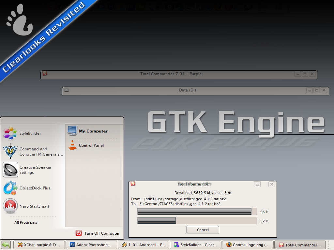Viewport: 334px width, 250px height.
Task: Launch Command and Conquer Generals icon
Action: click(x=10, y=151)
